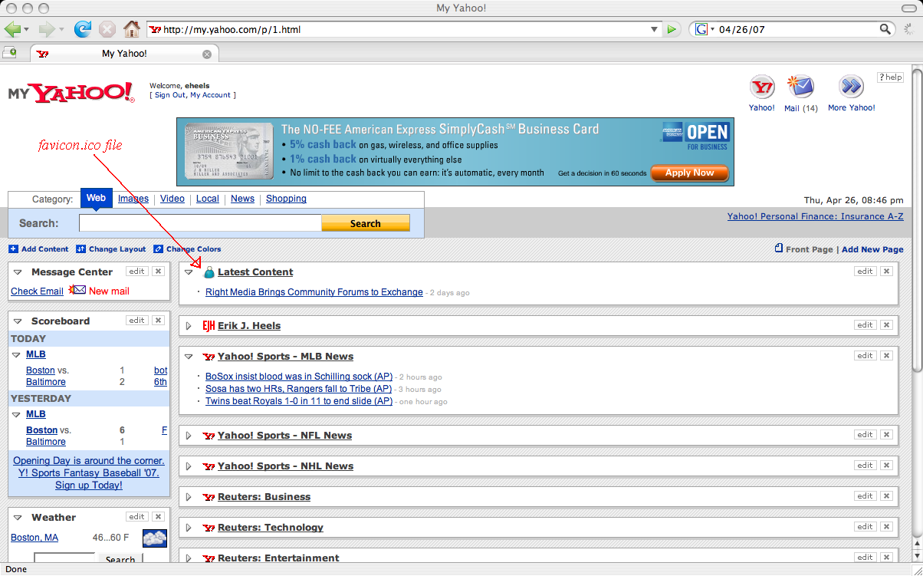Collapse the Message Center module

tap(18, 272)
